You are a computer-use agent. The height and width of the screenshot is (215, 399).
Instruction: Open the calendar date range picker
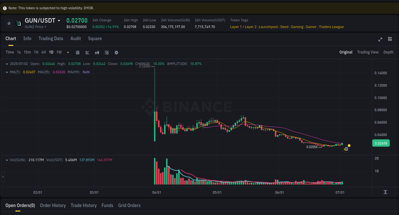pos(78,52)
